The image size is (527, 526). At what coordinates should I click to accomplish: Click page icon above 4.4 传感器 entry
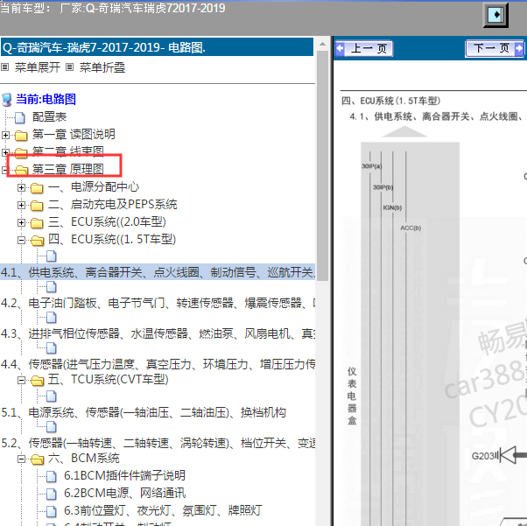coord(51,347)
